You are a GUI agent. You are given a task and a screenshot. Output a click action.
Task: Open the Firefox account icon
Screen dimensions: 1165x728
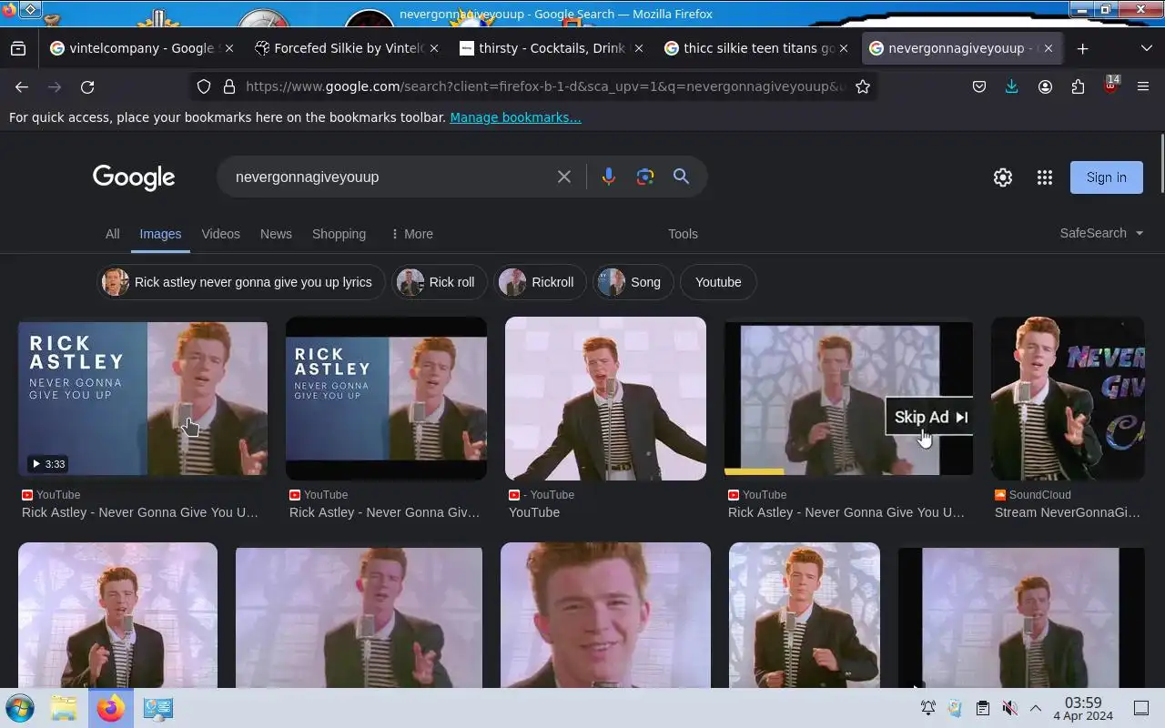tap(1045, 86)
